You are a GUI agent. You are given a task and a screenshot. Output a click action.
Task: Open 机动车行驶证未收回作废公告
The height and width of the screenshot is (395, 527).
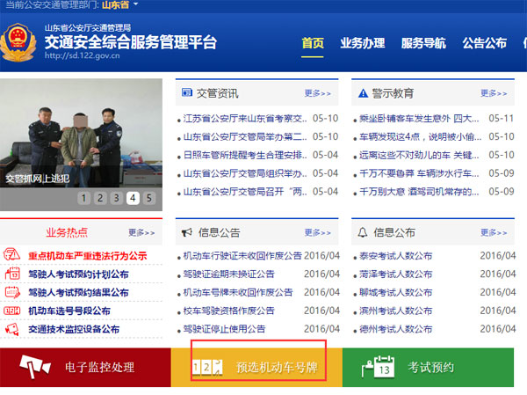pyautogui.click(x=242, y=256)
